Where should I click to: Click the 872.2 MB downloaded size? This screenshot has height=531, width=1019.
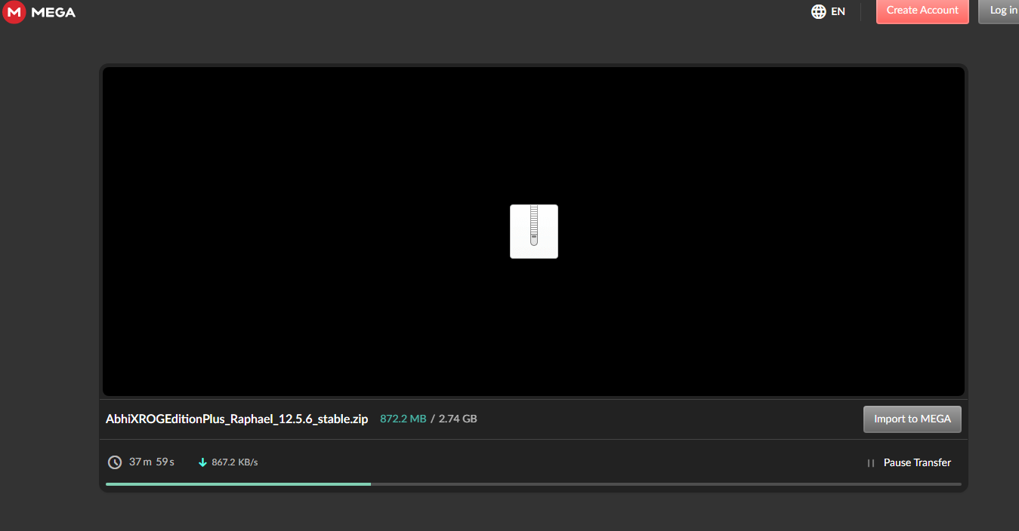pos(403,419)
